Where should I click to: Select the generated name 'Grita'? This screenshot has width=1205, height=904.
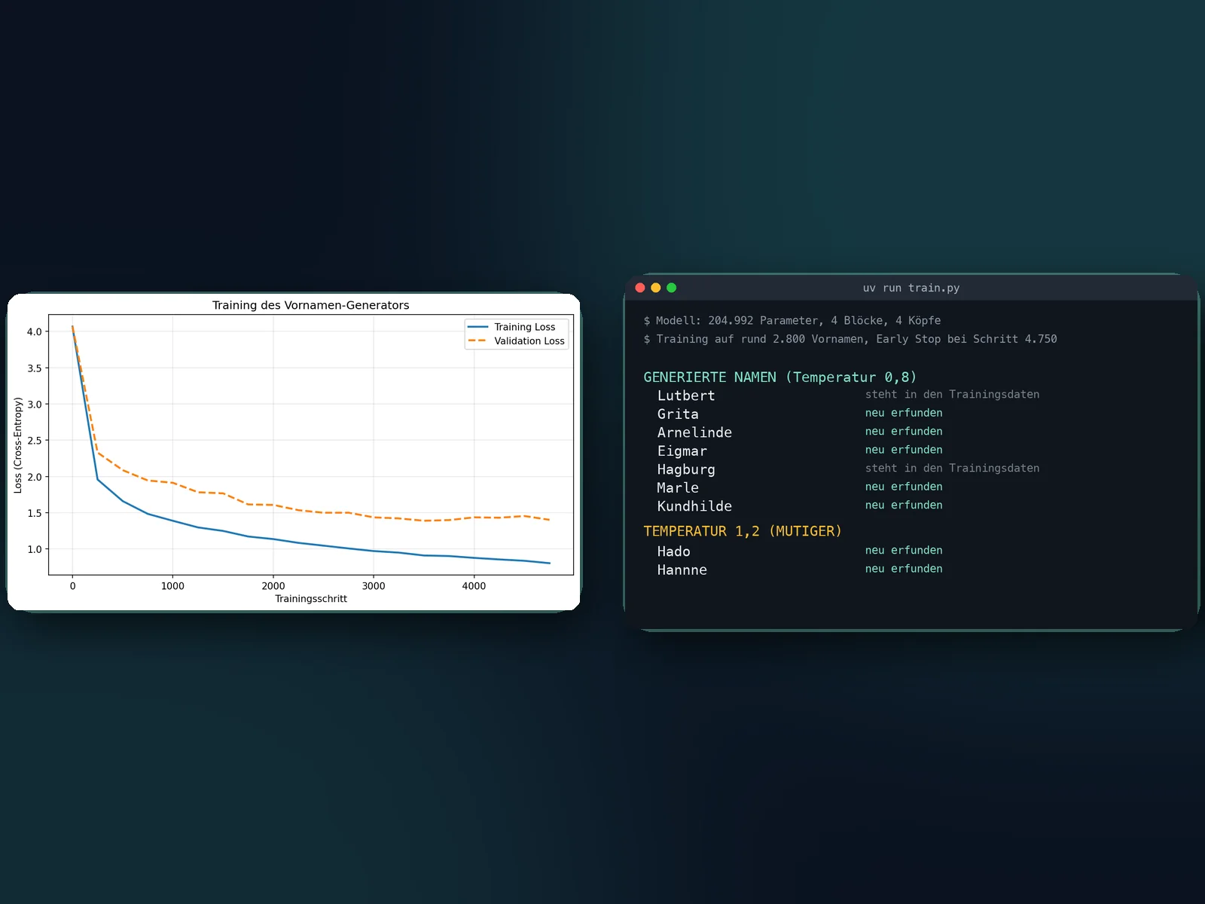click(678, 414)
